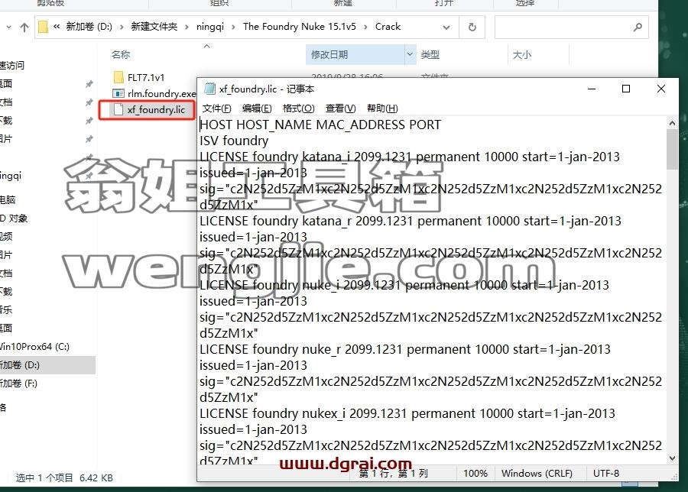Image resolution: width=688 pixels, height=492 pixels.
Task: Navigate to ningqi in breadcrumb
Action: pyautogui.click(x=210, y=27)
